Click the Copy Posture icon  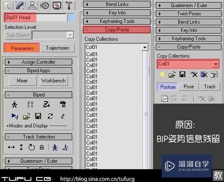(165, 99)
